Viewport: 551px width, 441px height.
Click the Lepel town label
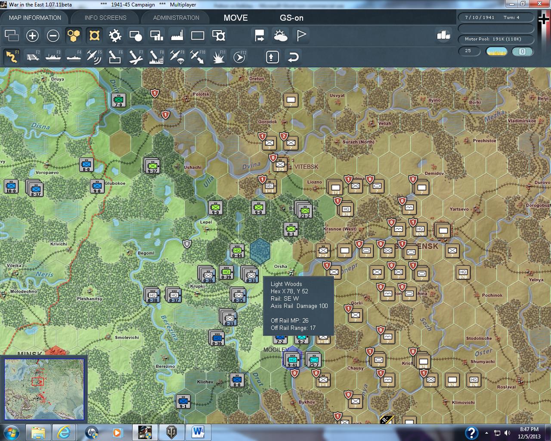[206, 222]
